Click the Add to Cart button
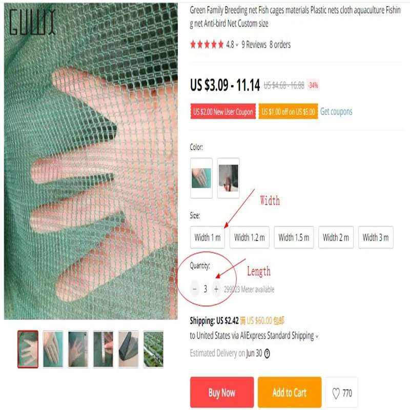 pos(290,392)
